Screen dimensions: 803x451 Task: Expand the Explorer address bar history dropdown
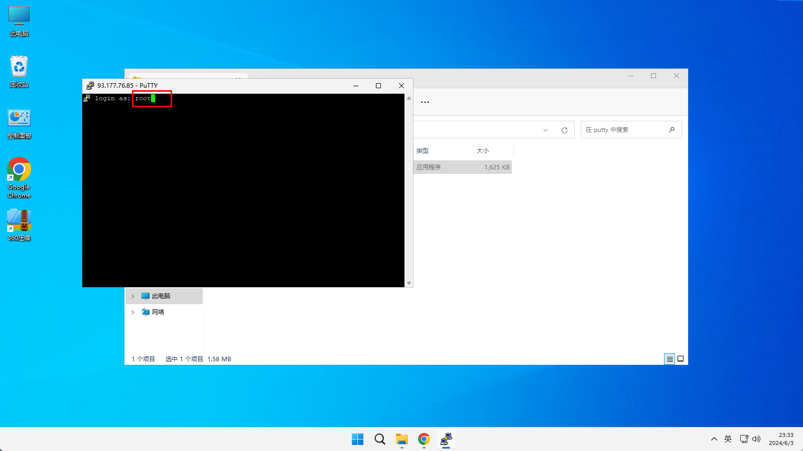(546, 130)
